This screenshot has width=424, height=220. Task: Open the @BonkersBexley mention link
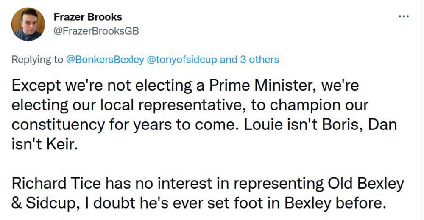(105, 60)
